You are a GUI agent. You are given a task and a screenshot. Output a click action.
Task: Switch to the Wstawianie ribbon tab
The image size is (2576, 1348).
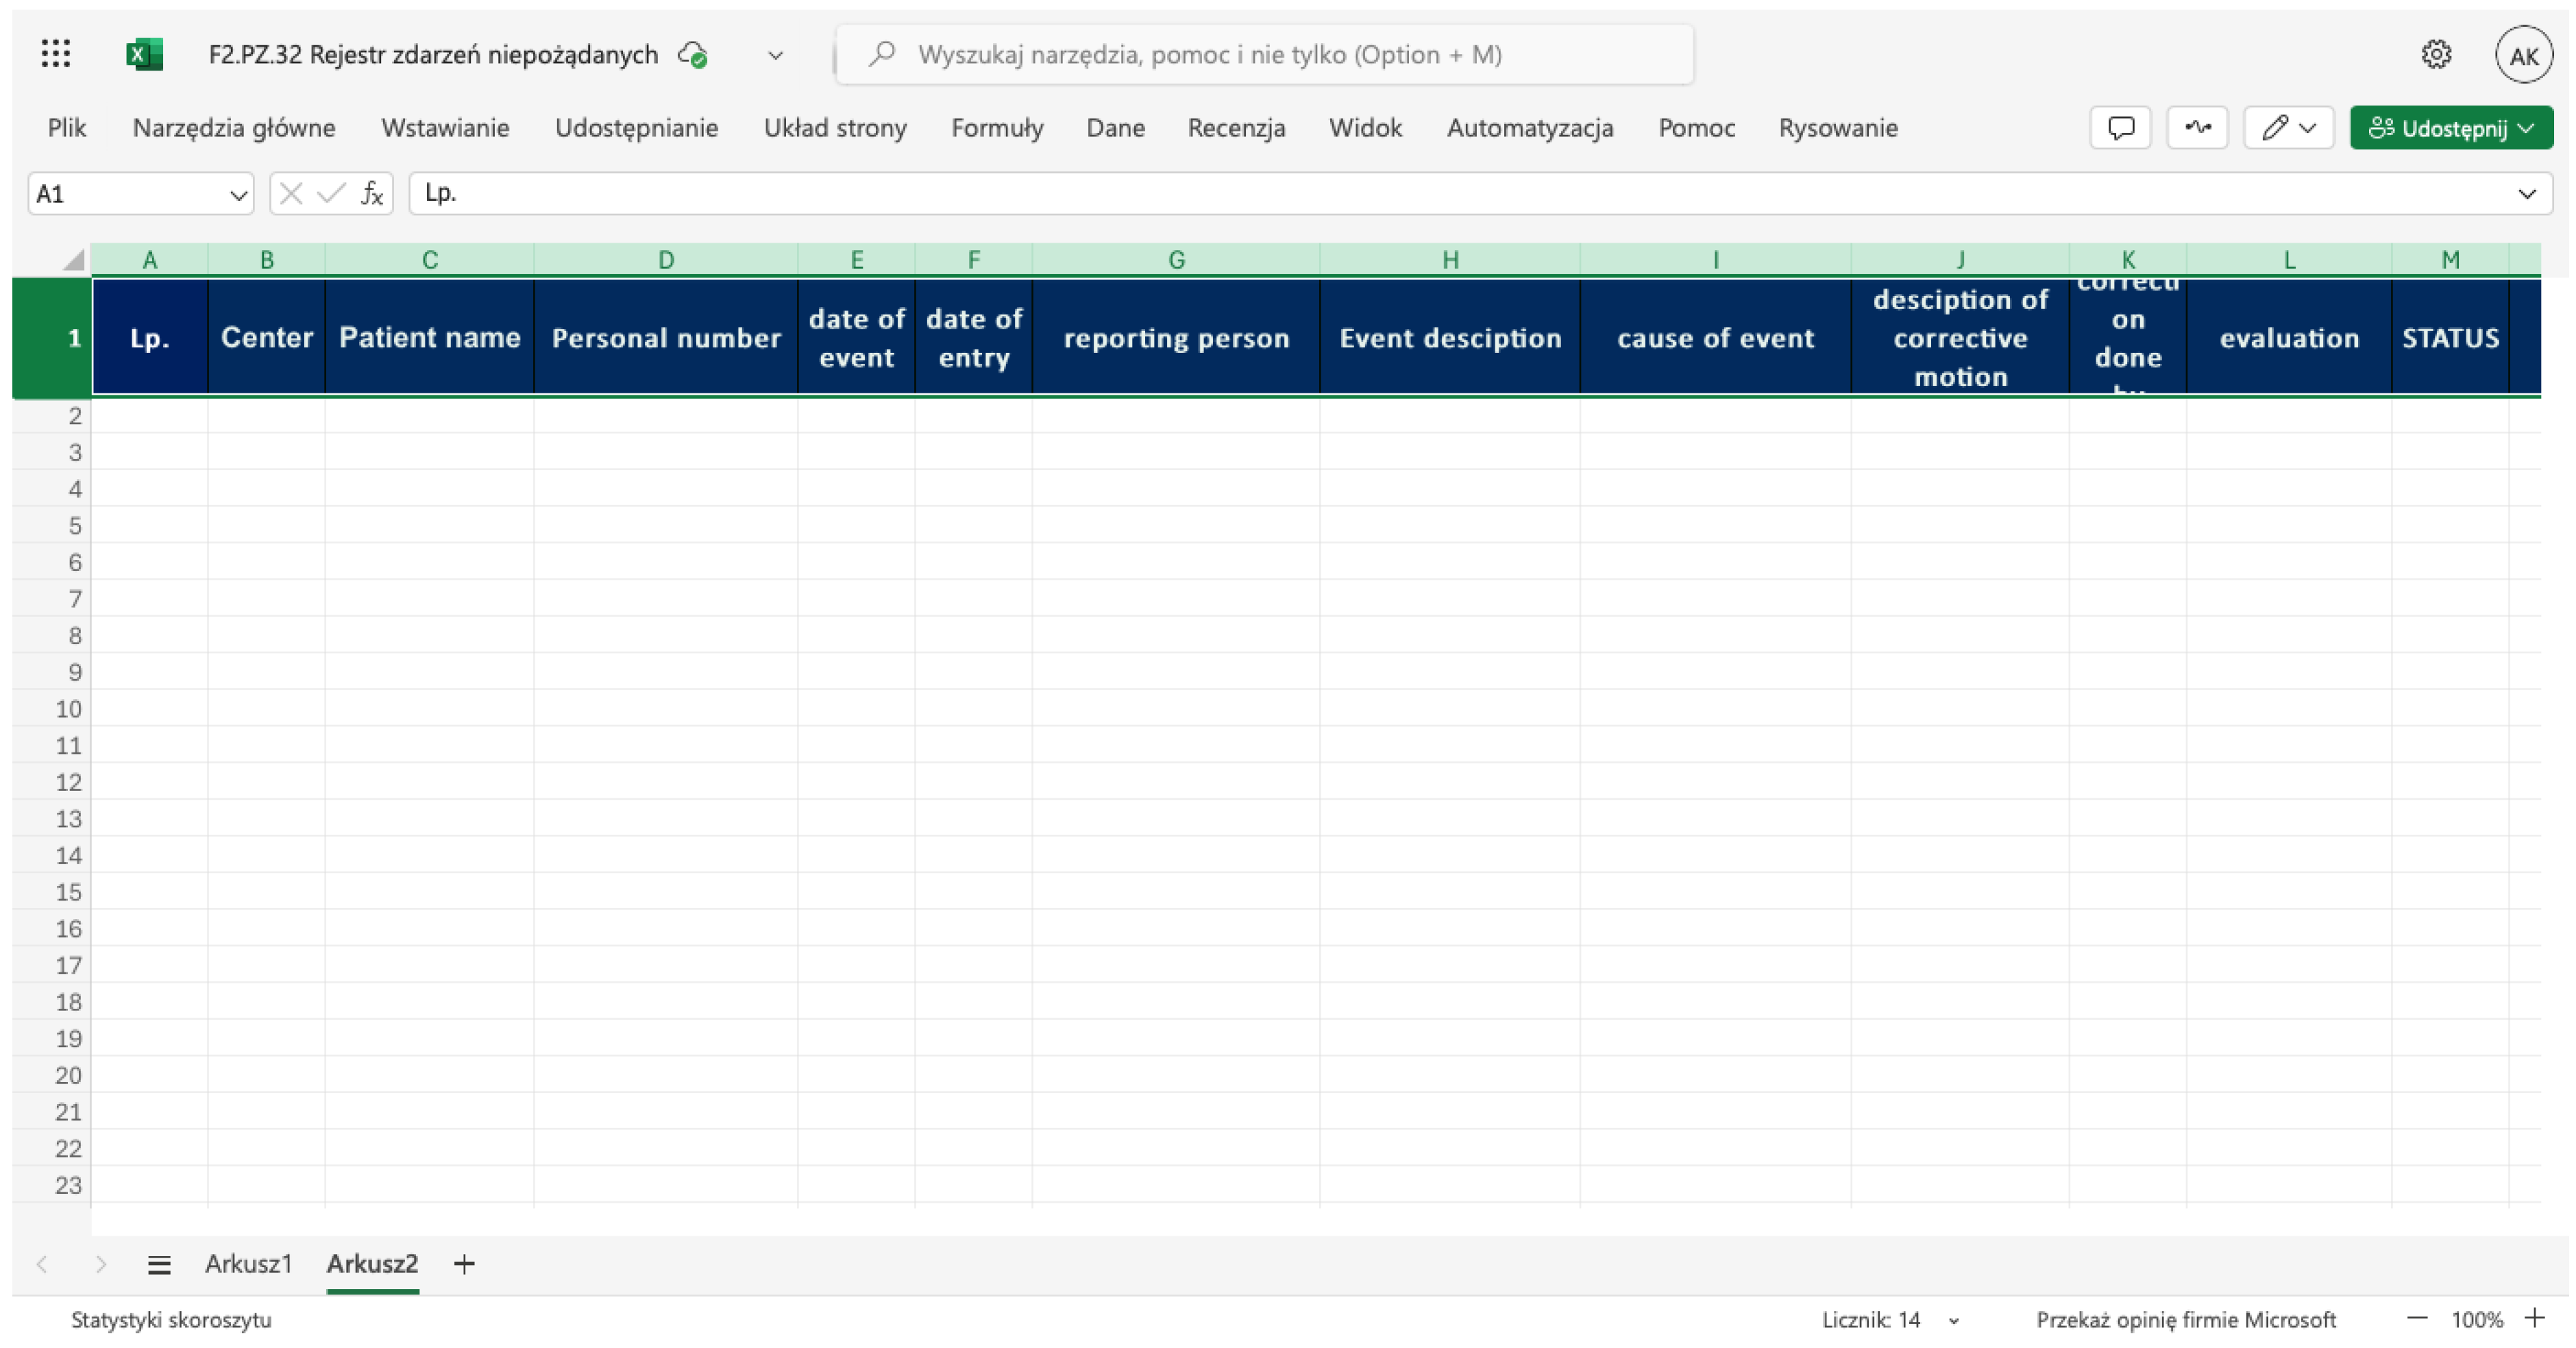(x=445, y=128)
